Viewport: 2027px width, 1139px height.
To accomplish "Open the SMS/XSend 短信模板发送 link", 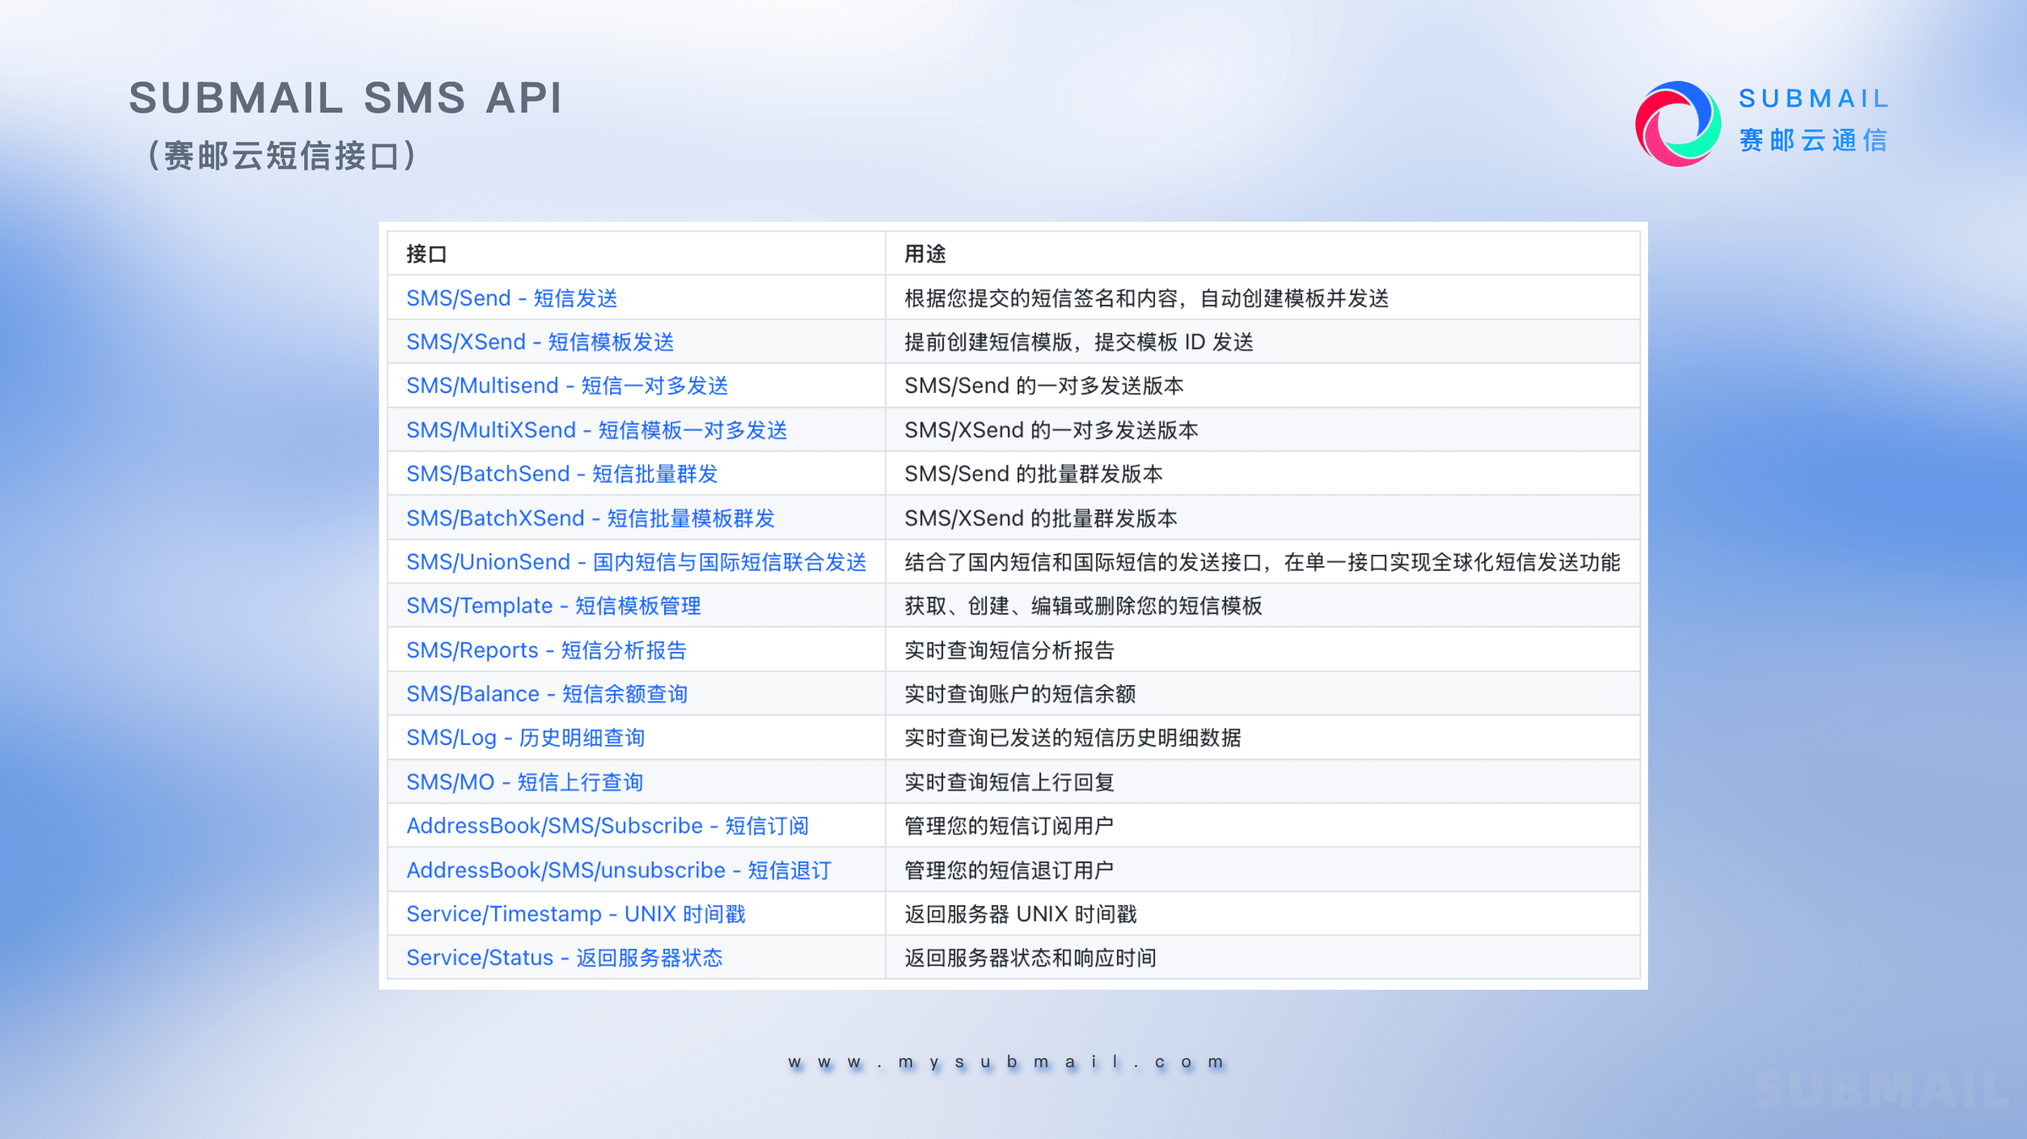I will 540,342.
